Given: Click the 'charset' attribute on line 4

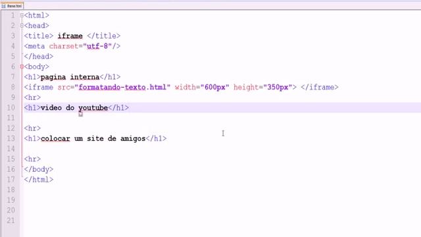Looking at the screenshot, I should click(x=64, y=46).
